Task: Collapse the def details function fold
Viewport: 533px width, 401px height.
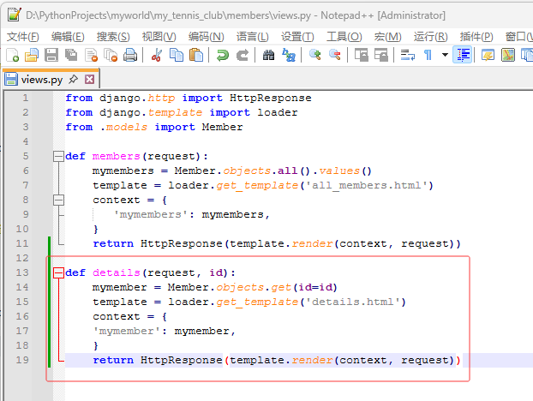Action: (x=58, y=272)
